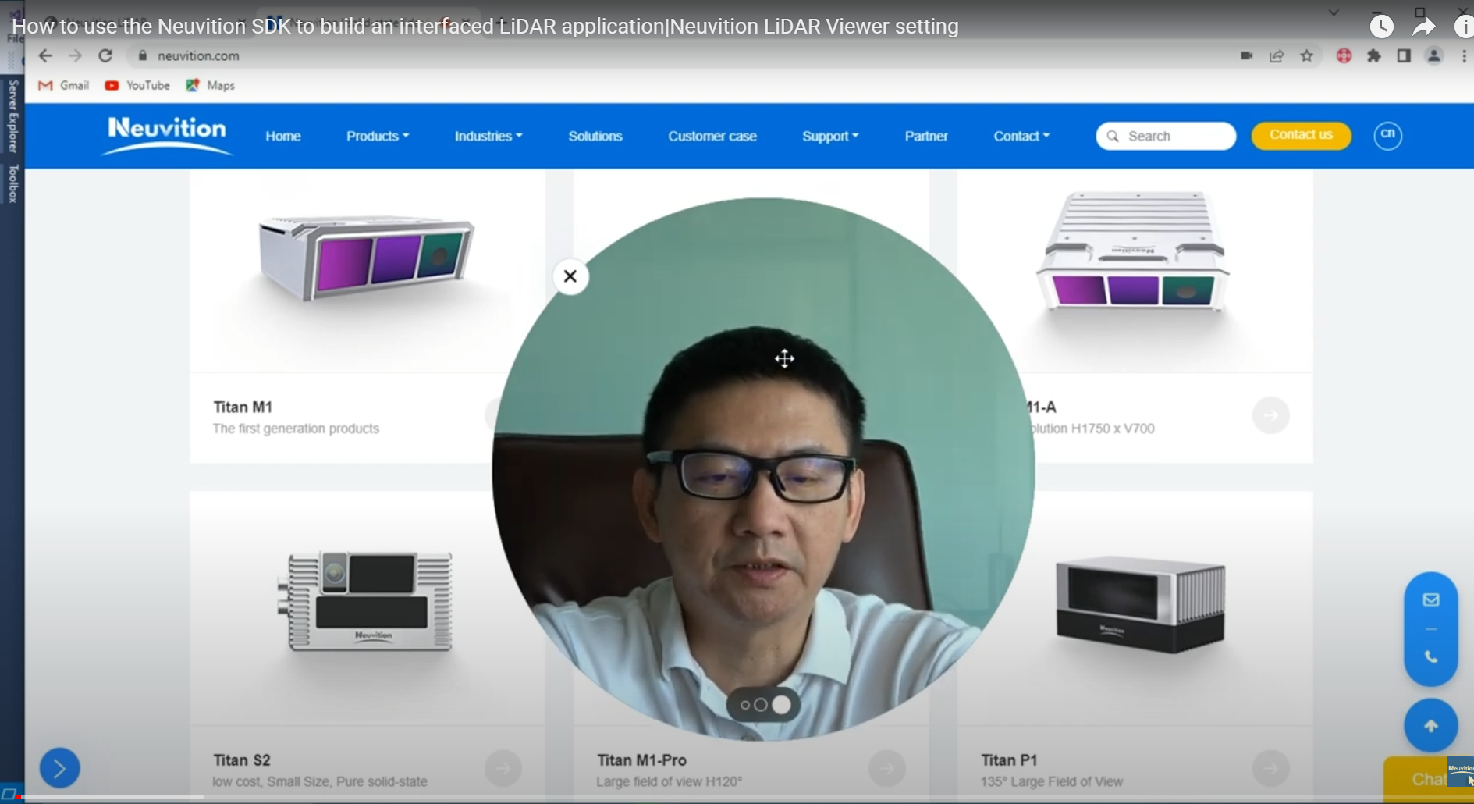Open the Industries dropdown

[488, 135]
